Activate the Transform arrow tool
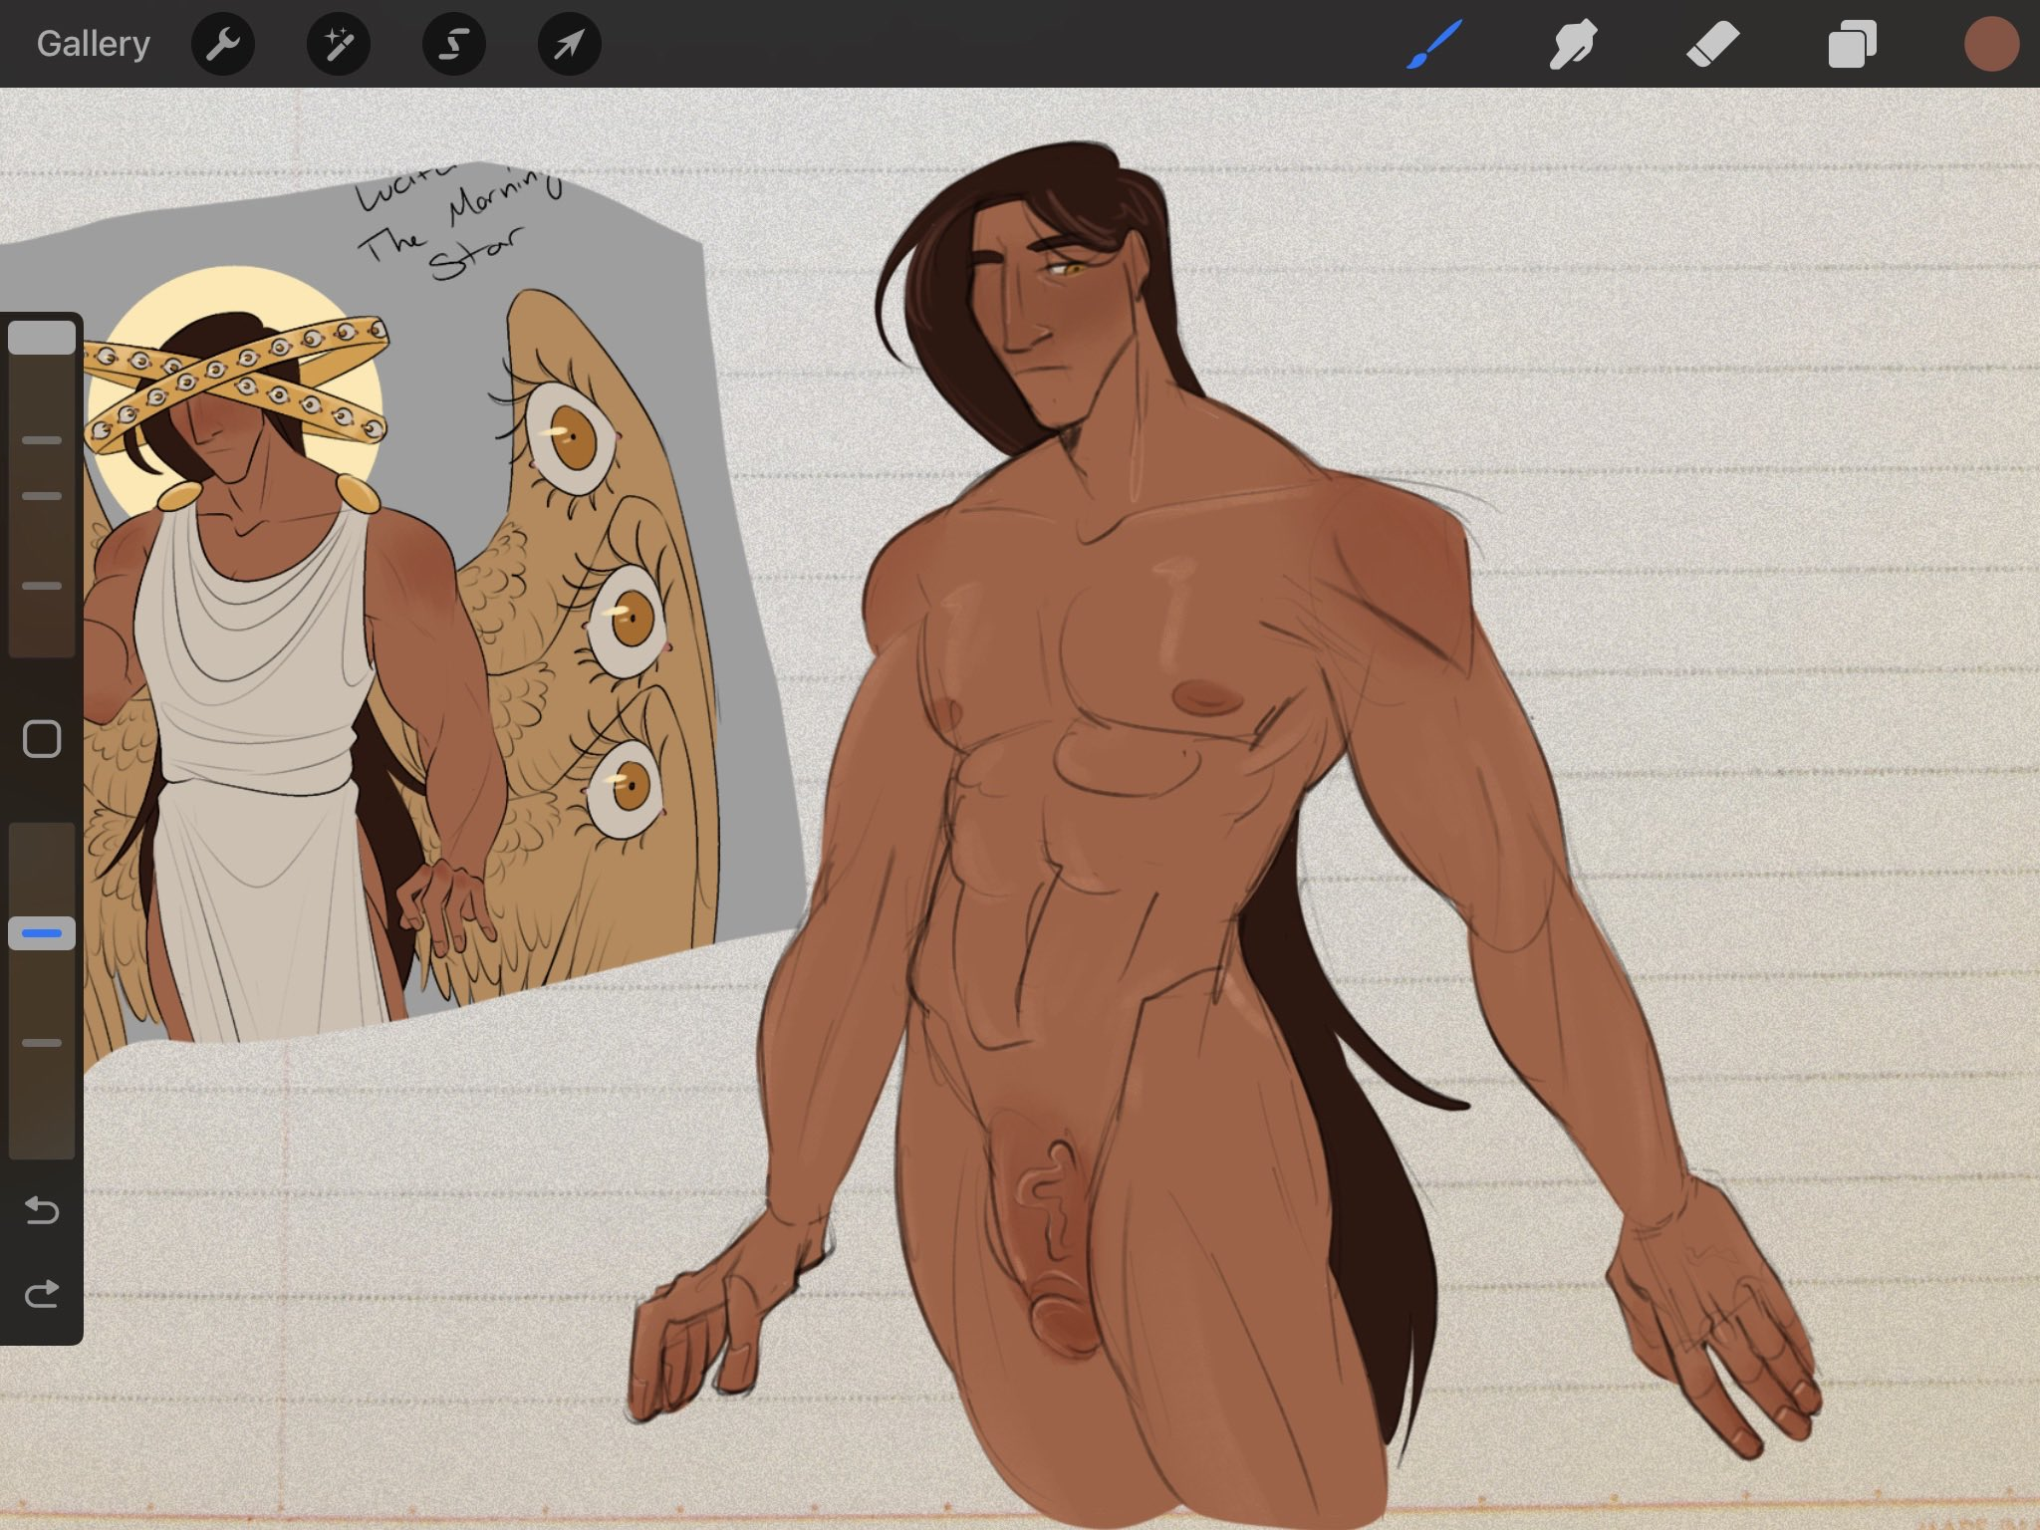This screenshot has width=2040, height=1530. 570,44
